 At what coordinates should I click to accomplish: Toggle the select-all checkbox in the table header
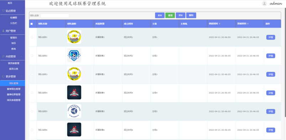(x=32, y=24)
